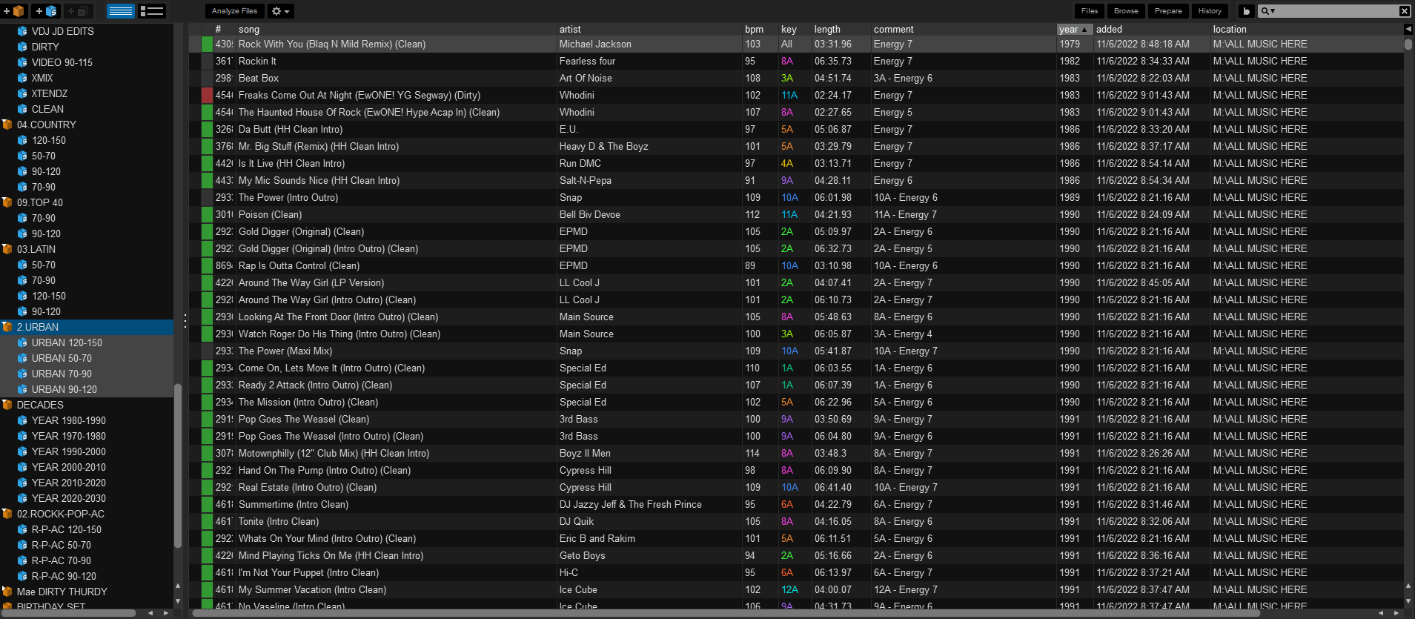Select 'Summertime (Intro Clean)' track row
This screenshot has height=619, width=1415.
pos(796,504)
